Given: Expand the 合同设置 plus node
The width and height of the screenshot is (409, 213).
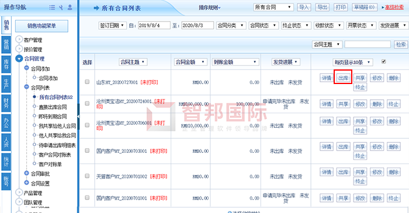Looking at the screenshot, I should point(26,183).
